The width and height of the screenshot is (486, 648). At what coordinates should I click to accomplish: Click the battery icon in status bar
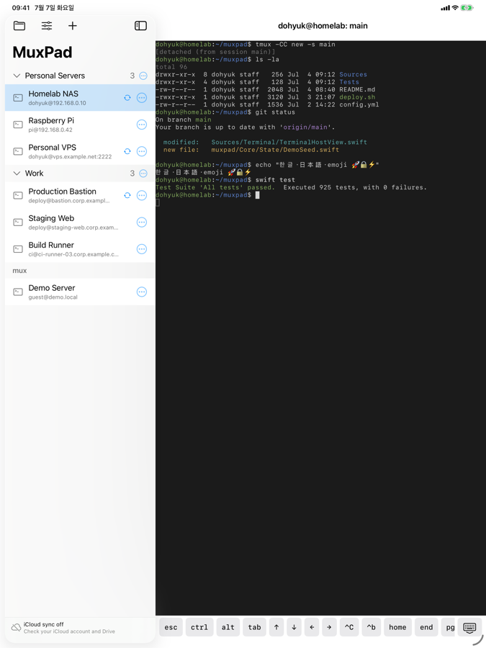pos(467,7)
